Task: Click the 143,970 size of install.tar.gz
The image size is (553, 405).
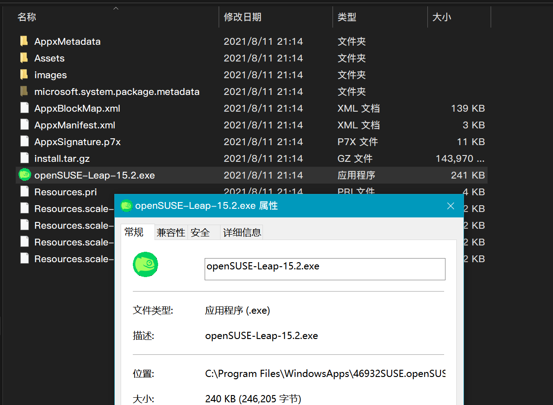Action: [460, 159]
